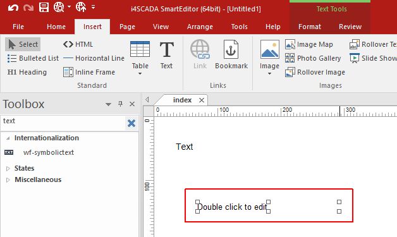Insert a Rollover Image
The height and width of the screenshot is (237, 397).
tap(315, 72)
